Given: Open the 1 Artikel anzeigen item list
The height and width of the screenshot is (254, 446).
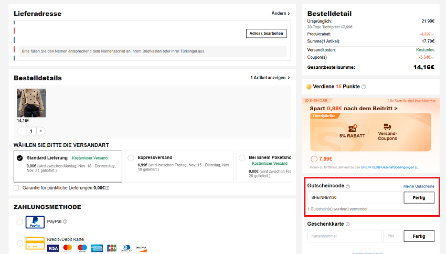Looking at the screenshot, I should 270,78.
